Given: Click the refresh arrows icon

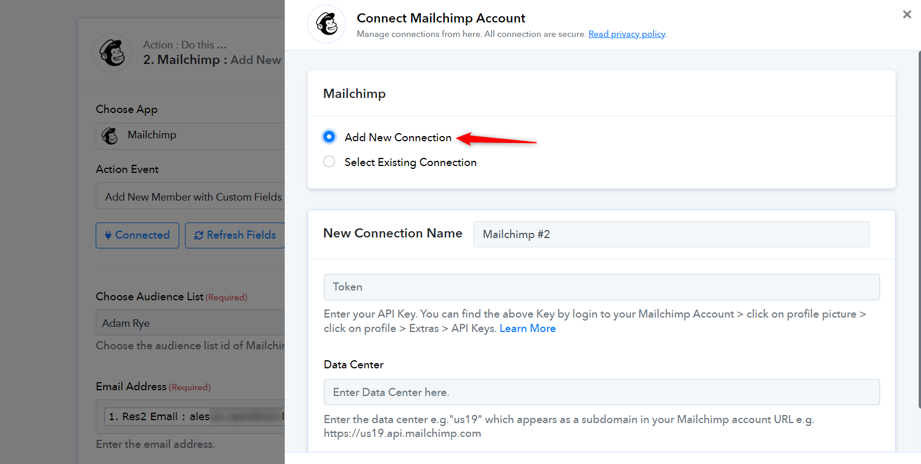Looking at the screenshot, I should [199, 235].
